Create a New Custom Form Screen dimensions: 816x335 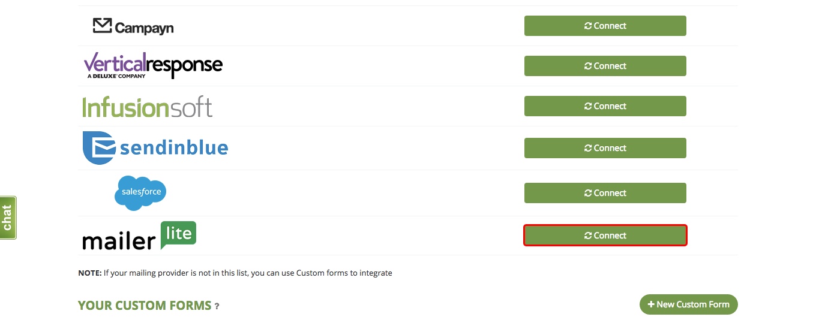pyautogui.click(x=688, y=304)
